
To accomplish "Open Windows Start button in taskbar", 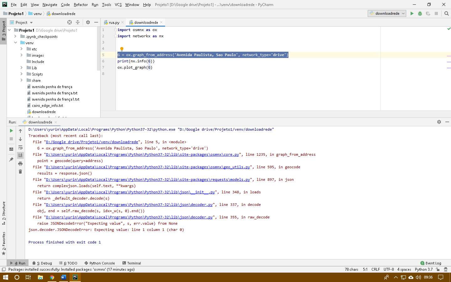I will [x=5, y=277].
